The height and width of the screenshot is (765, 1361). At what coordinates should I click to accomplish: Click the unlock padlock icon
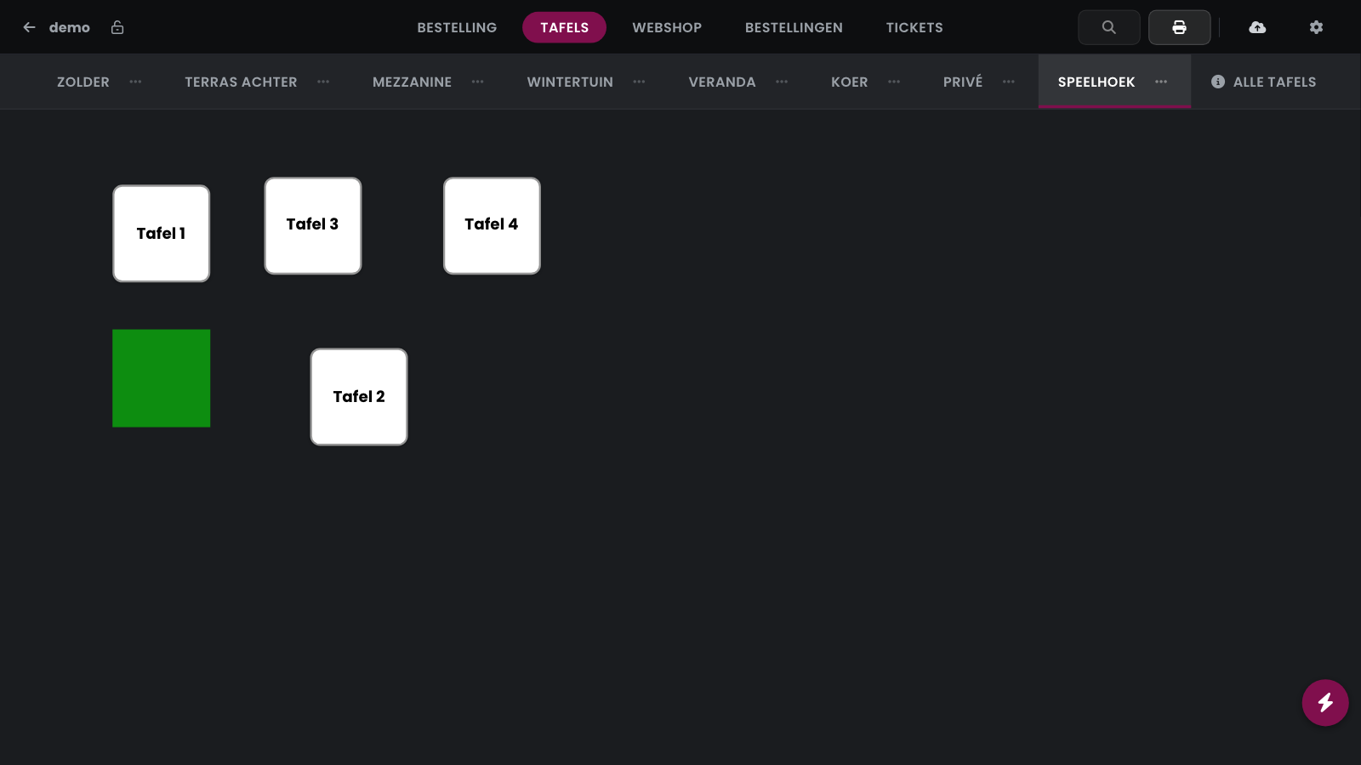[117, 27]
